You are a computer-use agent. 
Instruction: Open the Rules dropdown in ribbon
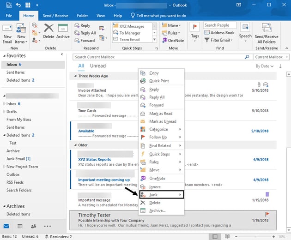(x=171, y=33)
